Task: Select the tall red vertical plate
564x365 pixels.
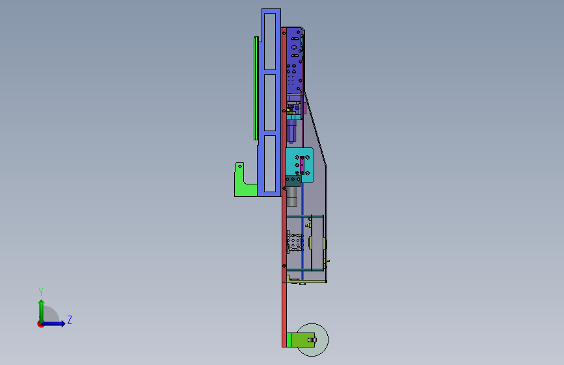Action: click(x=284, y=187)
